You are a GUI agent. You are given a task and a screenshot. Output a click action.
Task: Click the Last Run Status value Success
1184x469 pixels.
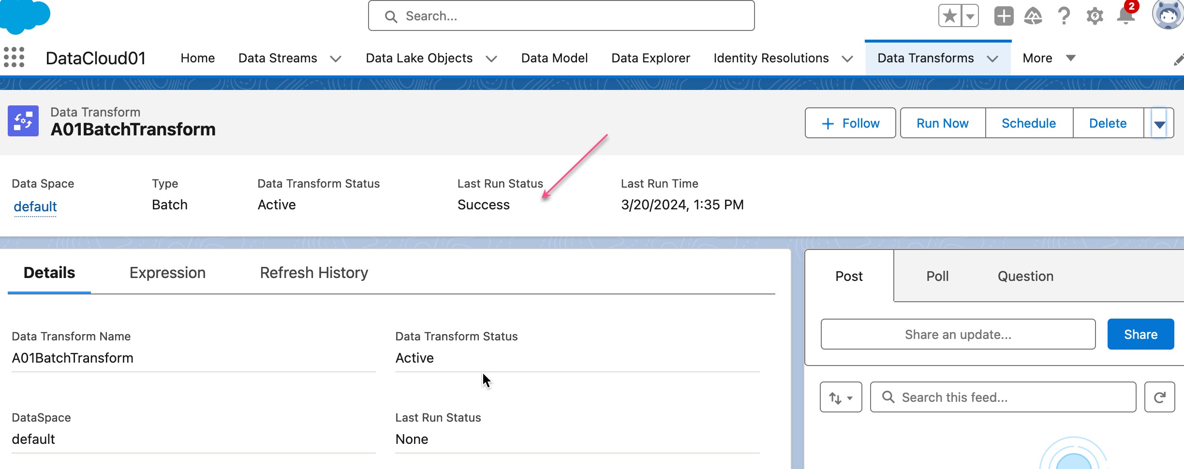[x=483, y=205]
